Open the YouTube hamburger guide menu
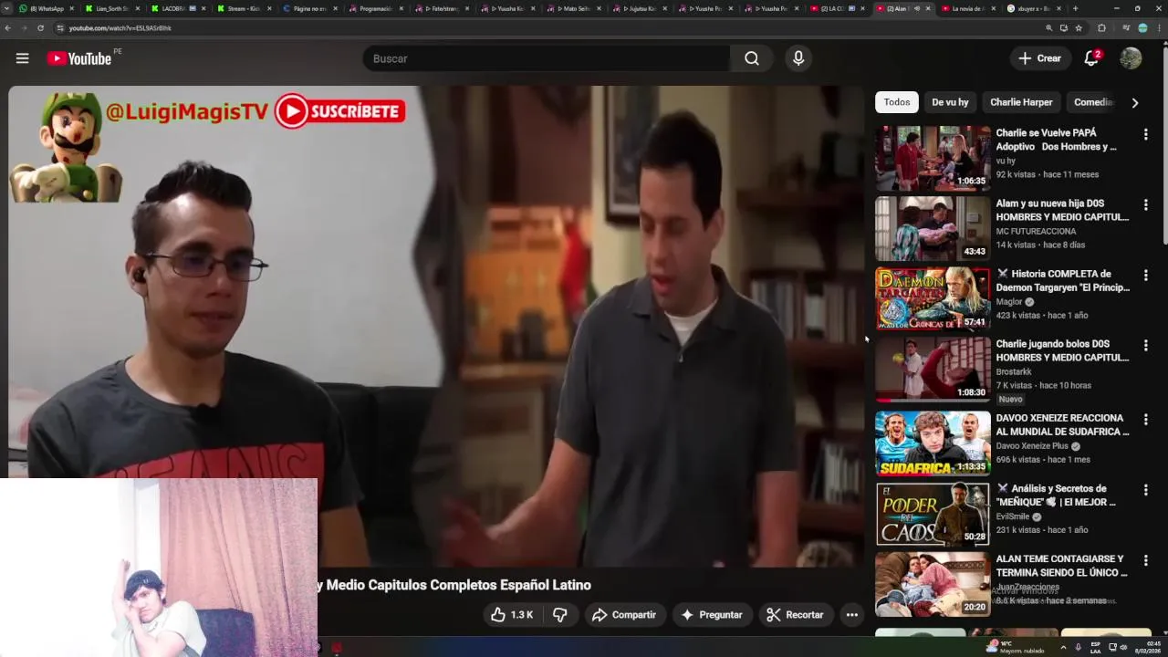The width and height of the screenshot is (1168, 657). (x=22, y=58)
